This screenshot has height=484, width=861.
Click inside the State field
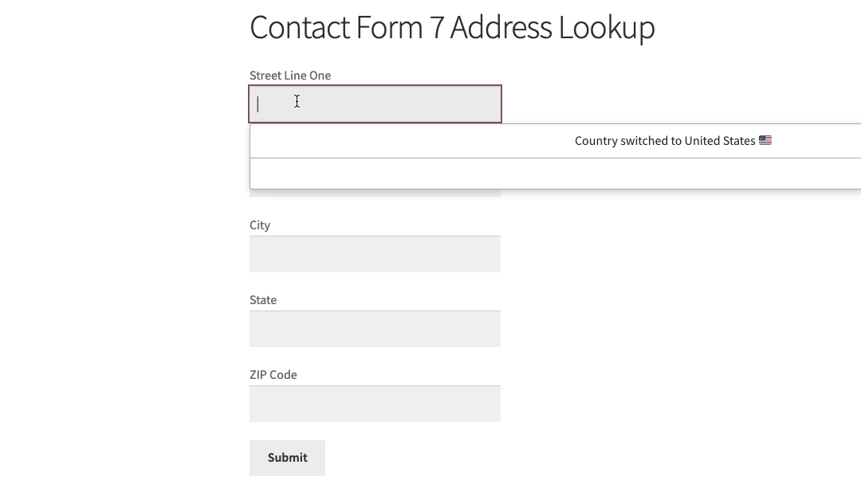(x=375, y=328)
